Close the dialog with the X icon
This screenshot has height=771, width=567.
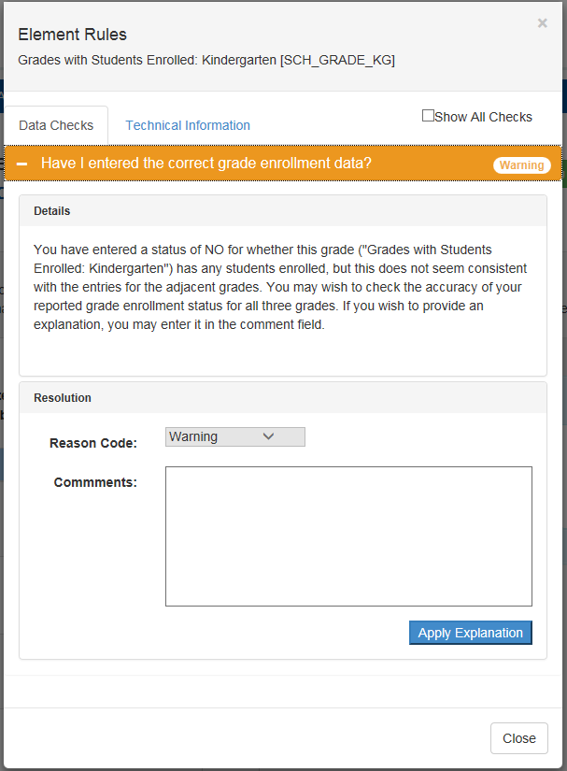[x=542, y=23]
